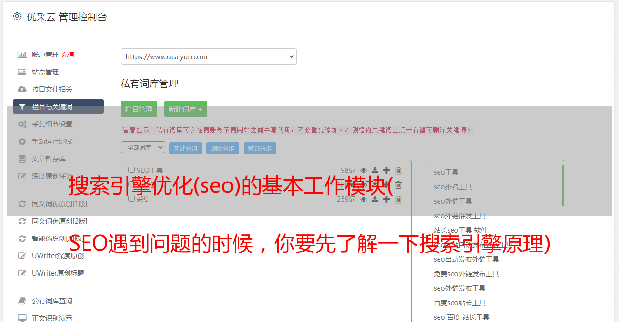Select keyword 'seo排名工具' in the list

click(x=453, y=187)
